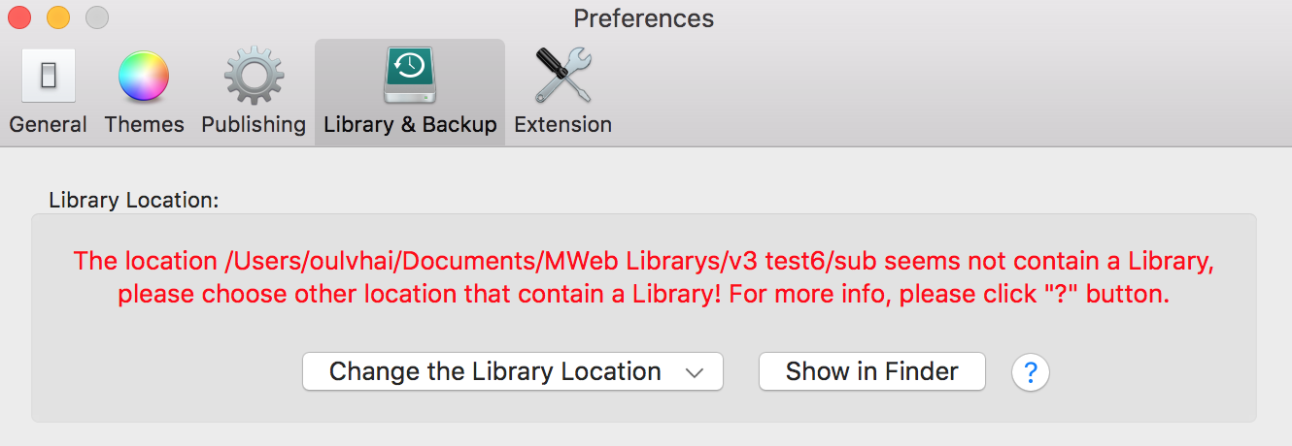
Task: Click the Library Location section label
Action: click(134, 201)
